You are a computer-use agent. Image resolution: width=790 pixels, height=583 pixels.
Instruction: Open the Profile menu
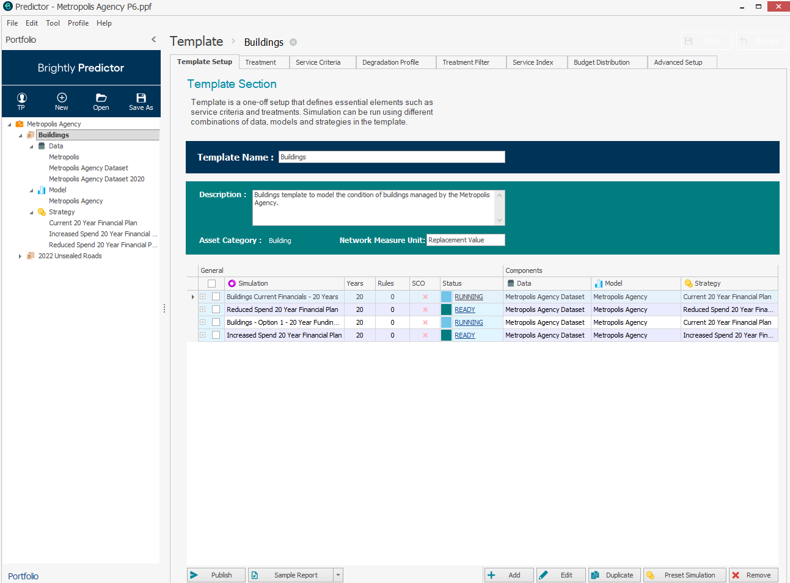click(78, 23)
